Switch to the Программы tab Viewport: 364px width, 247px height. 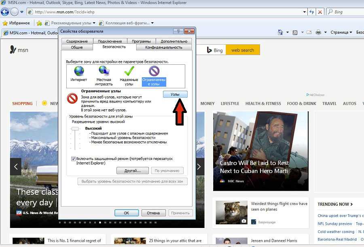tap(141, 41)
